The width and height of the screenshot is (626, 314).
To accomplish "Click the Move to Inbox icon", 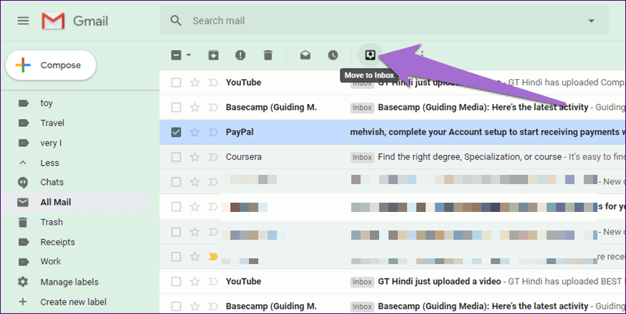I will pos(370,54).
